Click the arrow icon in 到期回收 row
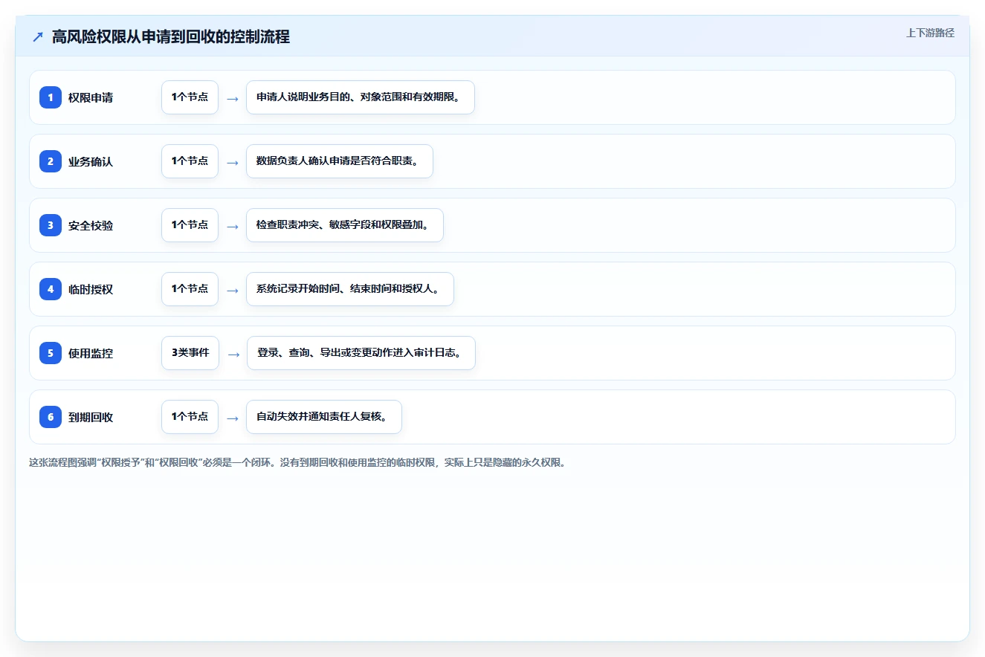985x657 pixels. click(233, 418)
